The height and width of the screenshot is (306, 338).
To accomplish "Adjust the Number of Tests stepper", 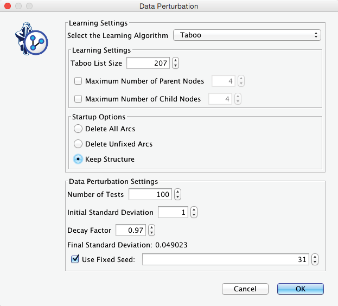I will (x=177, y=194).
